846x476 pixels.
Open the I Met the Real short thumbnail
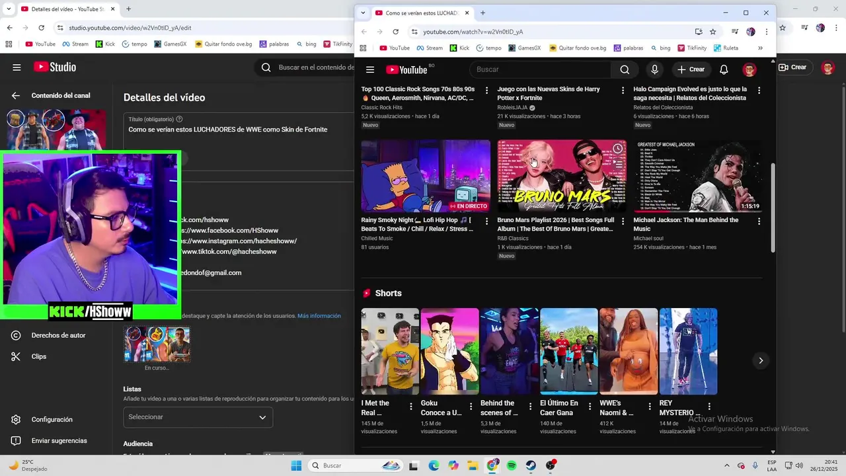pyautogui.click(x=390, y=351)
